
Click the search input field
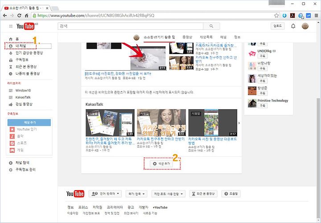(130, 26)
